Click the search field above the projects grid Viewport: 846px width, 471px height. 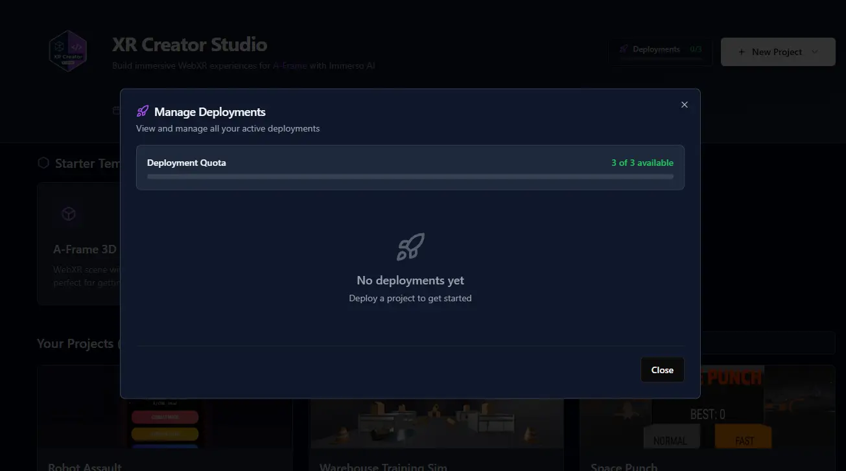(765, 343)
